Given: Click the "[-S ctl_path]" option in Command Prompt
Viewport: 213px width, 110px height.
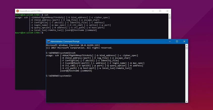Looking at the screenshot, I should pos(68,68).
